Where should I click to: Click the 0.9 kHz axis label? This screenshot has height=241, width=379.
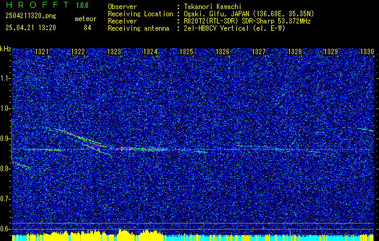coord(5,139)
